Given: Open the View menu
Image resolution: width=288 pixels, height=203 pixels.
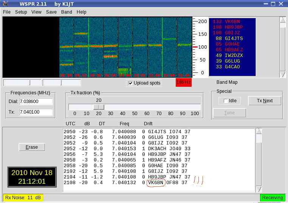Looking at the screenshot, I should tap(36, 12).
